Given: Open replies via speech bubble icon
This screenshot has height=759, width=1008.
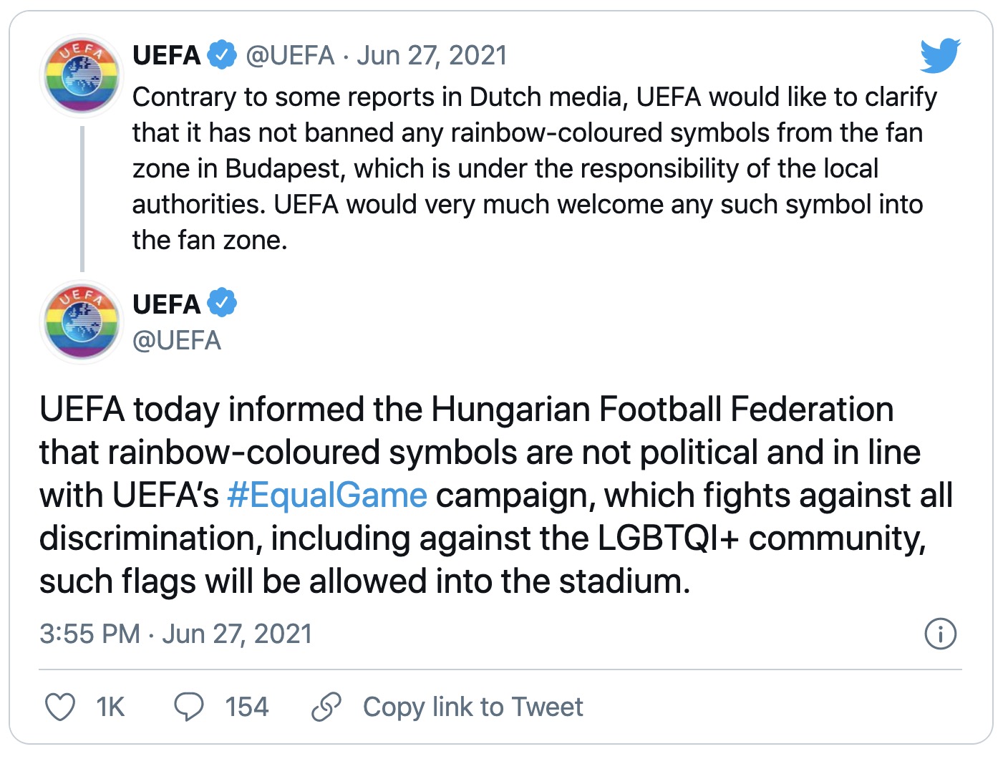Looking at the screenshot, I should [189, 707].
